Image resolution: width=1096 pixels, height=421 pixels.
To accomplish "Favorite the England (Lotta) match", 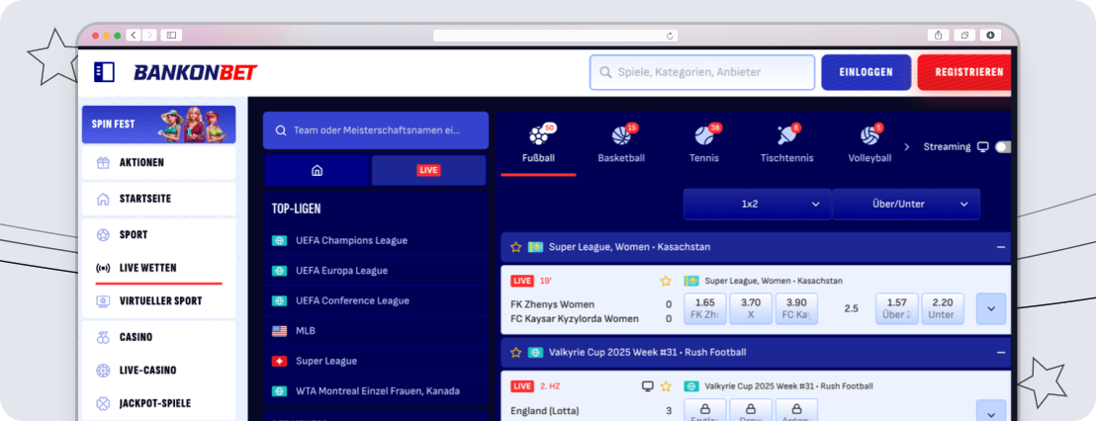I will coord(666,386).
